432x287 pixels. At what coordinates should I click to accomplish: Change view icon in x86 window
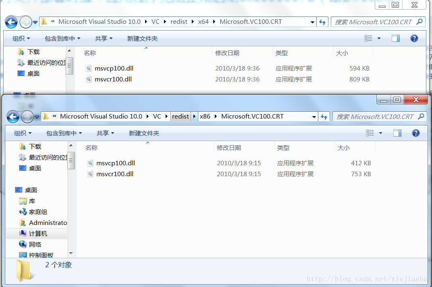(x=370, y=133)
